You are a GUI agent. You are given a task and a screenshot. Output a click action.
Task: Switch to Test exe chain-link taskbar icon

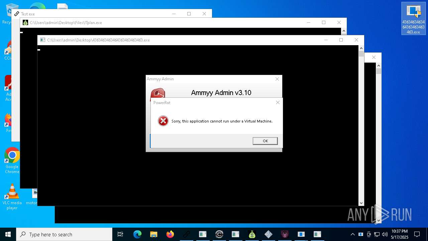coord(186,234)
